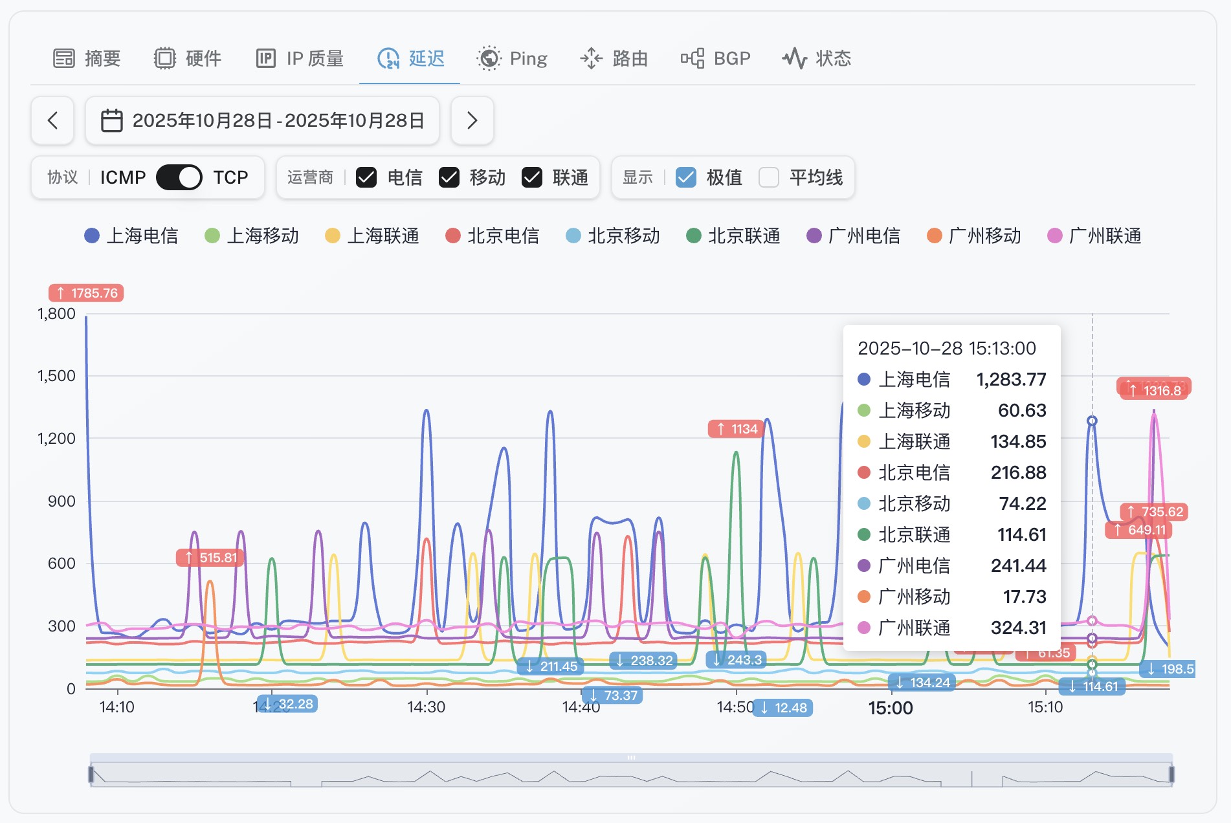1231x823 pixels.
Task: Enable the 平均线 average line checkbox
Action: (768, 177)
